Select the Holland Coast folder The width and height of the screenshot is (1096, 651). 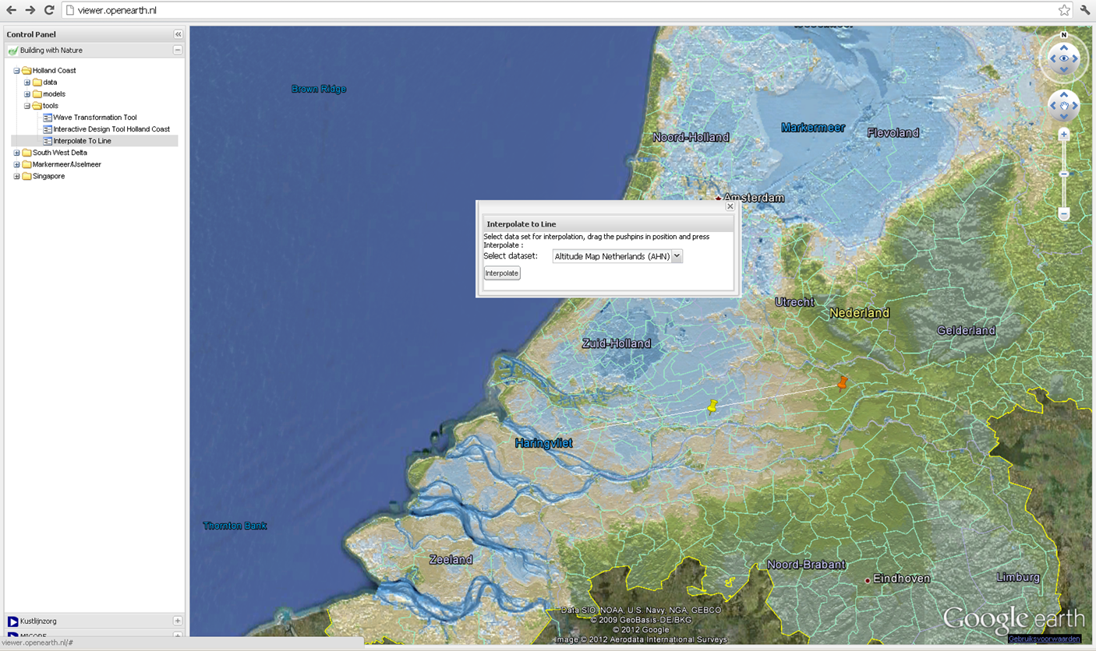click(54, 70)
